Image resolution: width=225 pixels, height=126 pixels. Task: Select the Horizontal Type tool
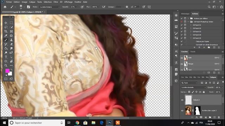[x=6, y=57]
